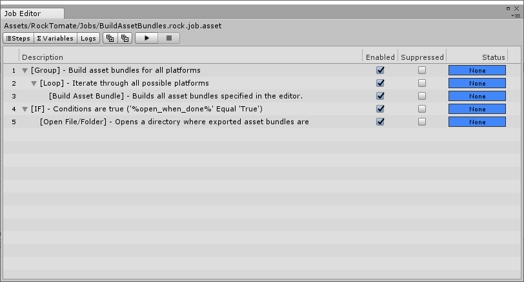Switch to the Steps view
Screen dimensions: 524x282
pos(18,39)
